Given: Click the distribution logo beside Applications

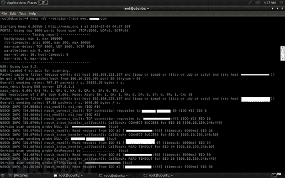Looking at the screenshot, I should click(x=3, y=3).
